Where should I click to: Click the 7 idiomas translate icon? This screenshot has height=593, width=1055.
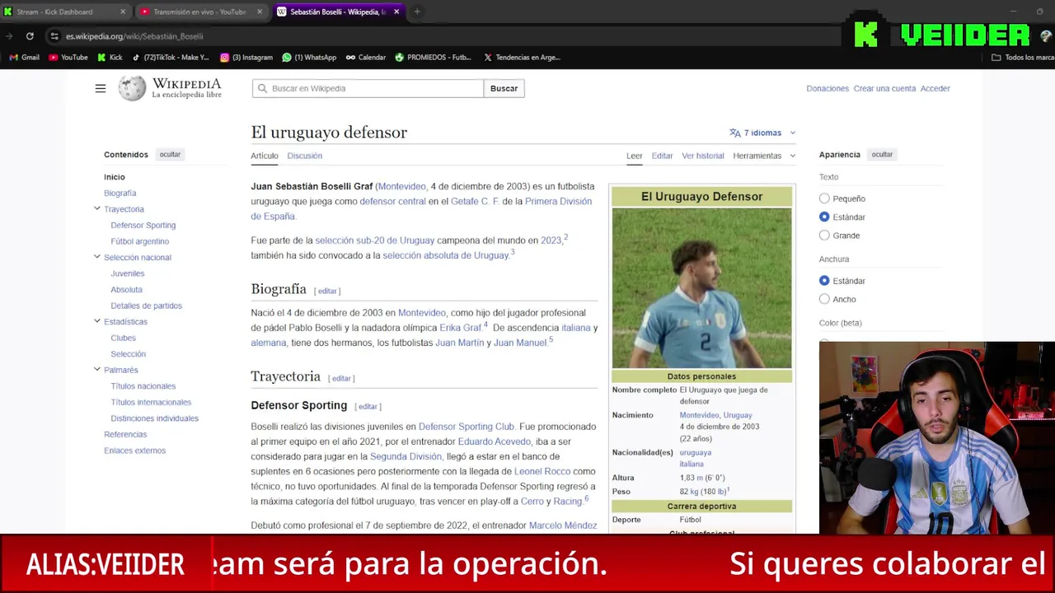734,133
